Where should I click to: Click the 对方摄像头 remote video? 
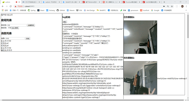click(x=140, y=78)
